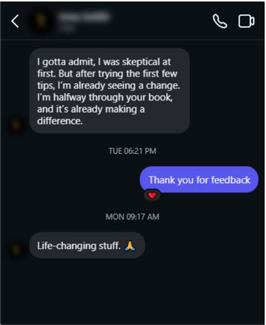266x325 pixels.
Task: Click the praying hands emoji
Action: (130, 246)
